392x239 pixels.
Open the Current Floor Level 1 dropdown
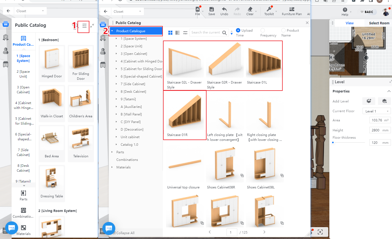point(377,111)
